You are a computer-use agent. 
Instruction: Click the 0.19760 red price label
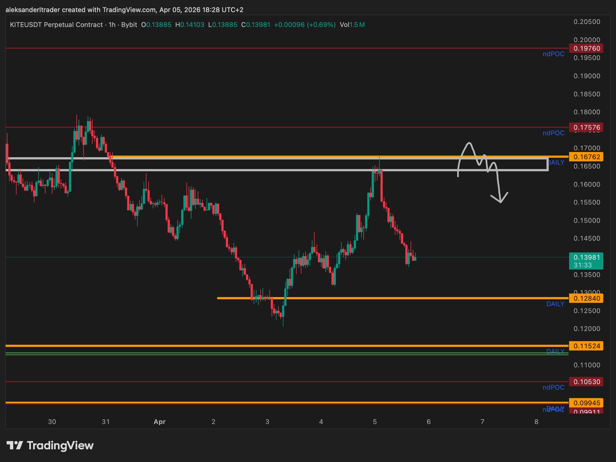tap(586, 48)
